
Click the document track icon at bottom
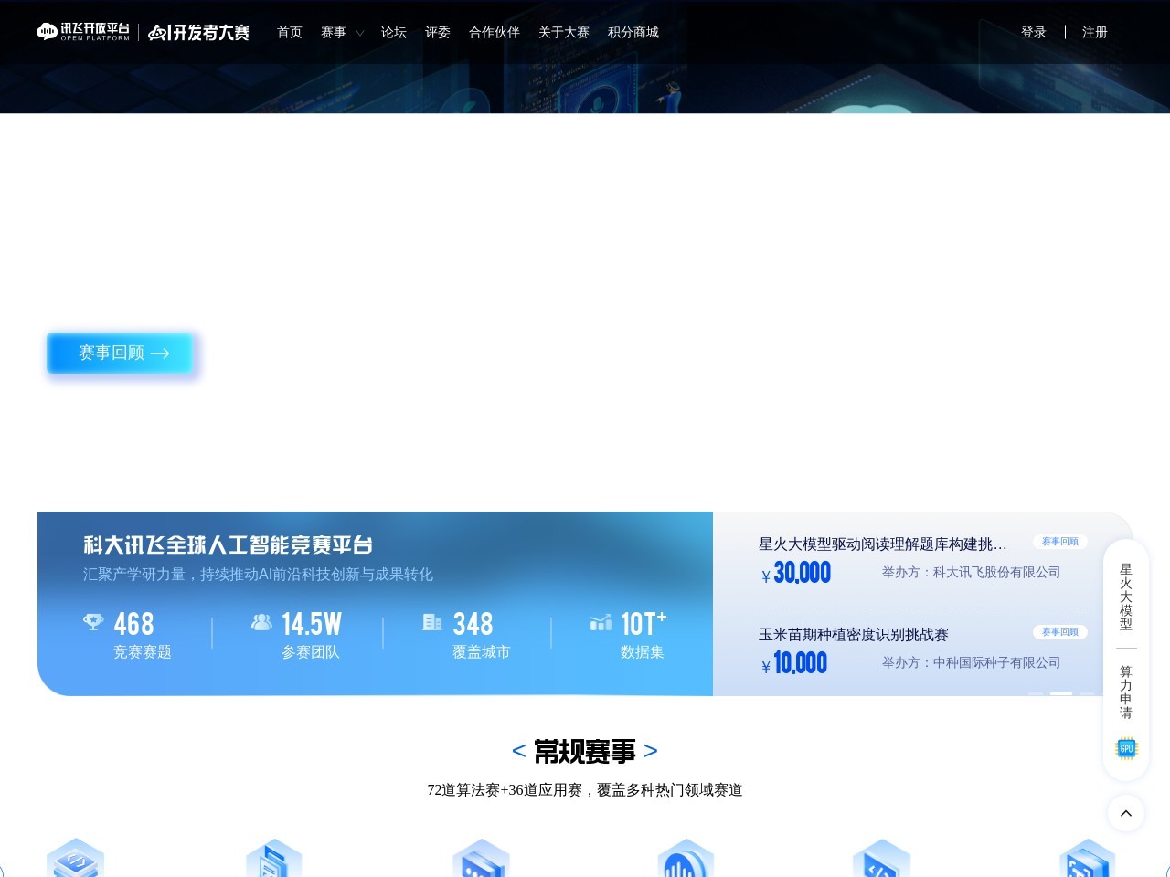[273, 859]
